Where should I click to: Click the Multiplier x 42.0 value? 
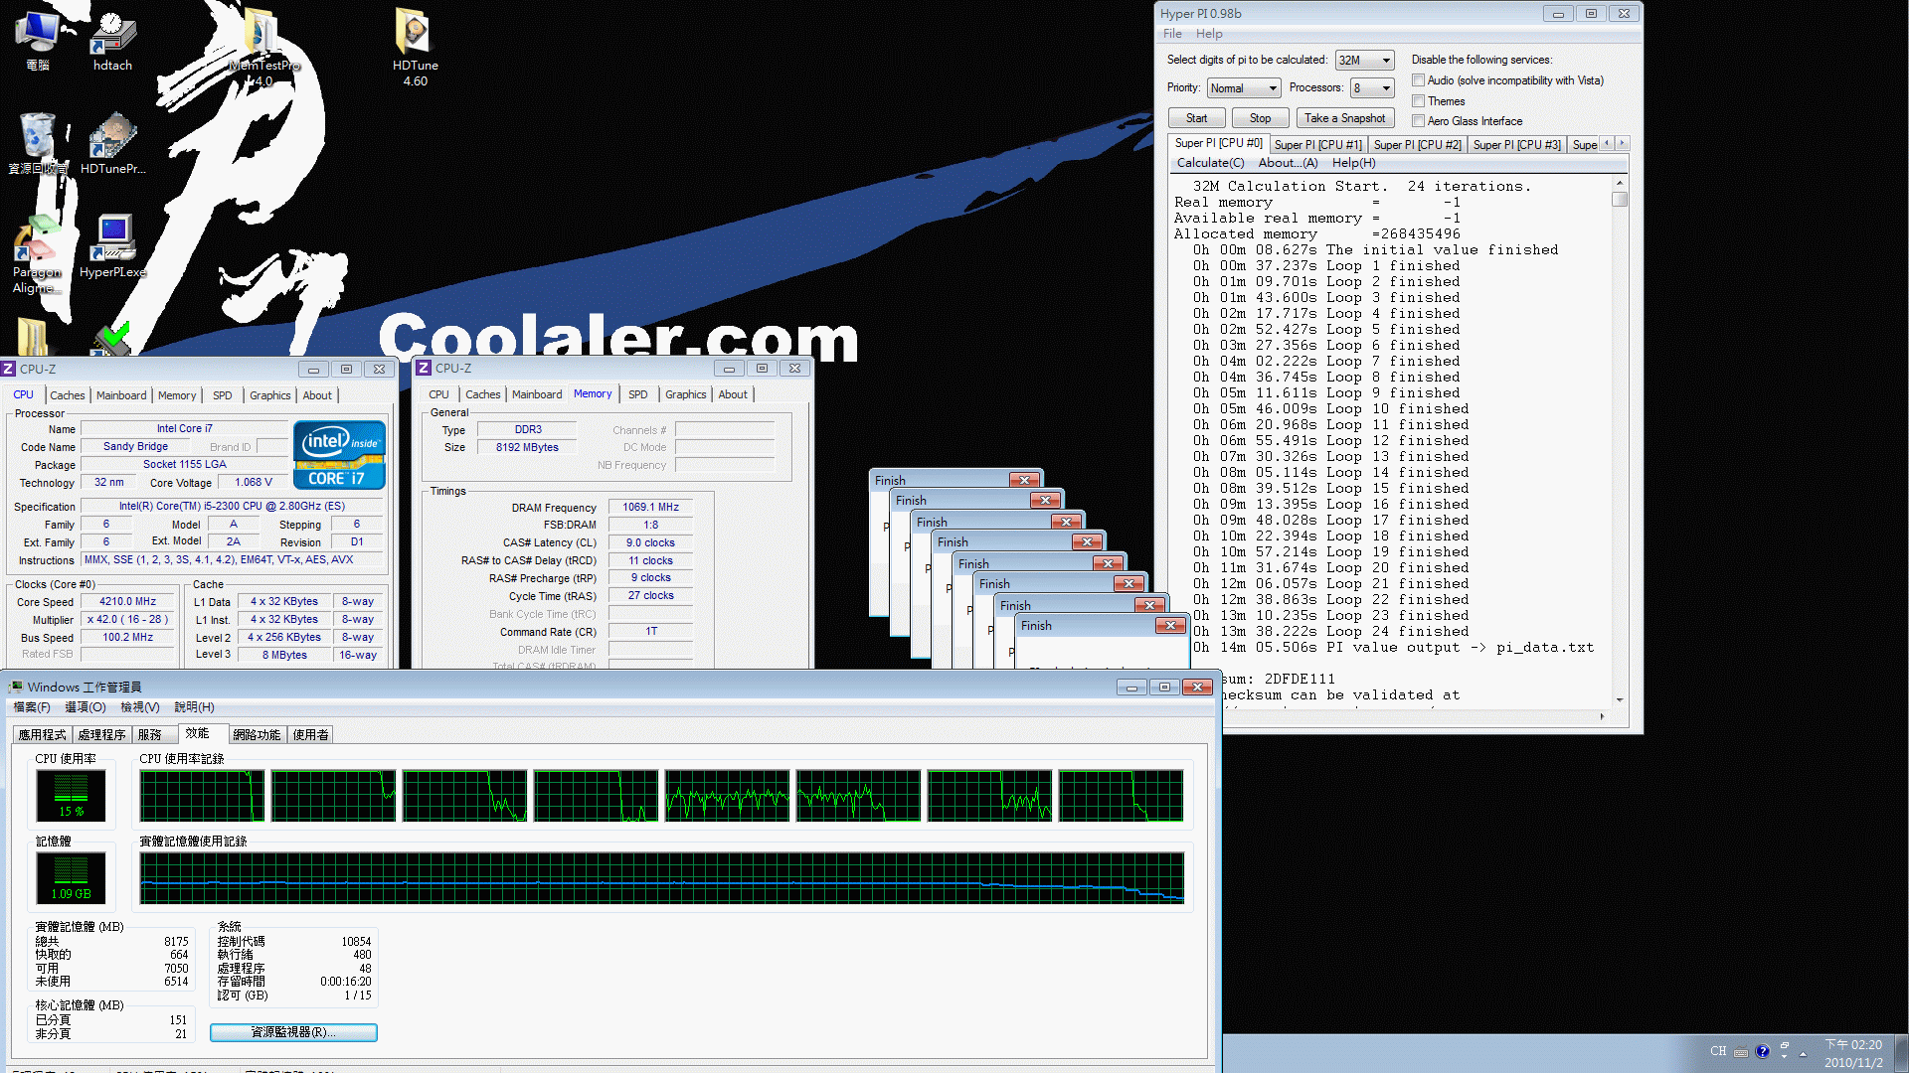click(x=127, y=619)
